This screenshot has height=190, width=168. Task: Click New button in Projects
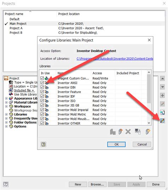(78, 184)
